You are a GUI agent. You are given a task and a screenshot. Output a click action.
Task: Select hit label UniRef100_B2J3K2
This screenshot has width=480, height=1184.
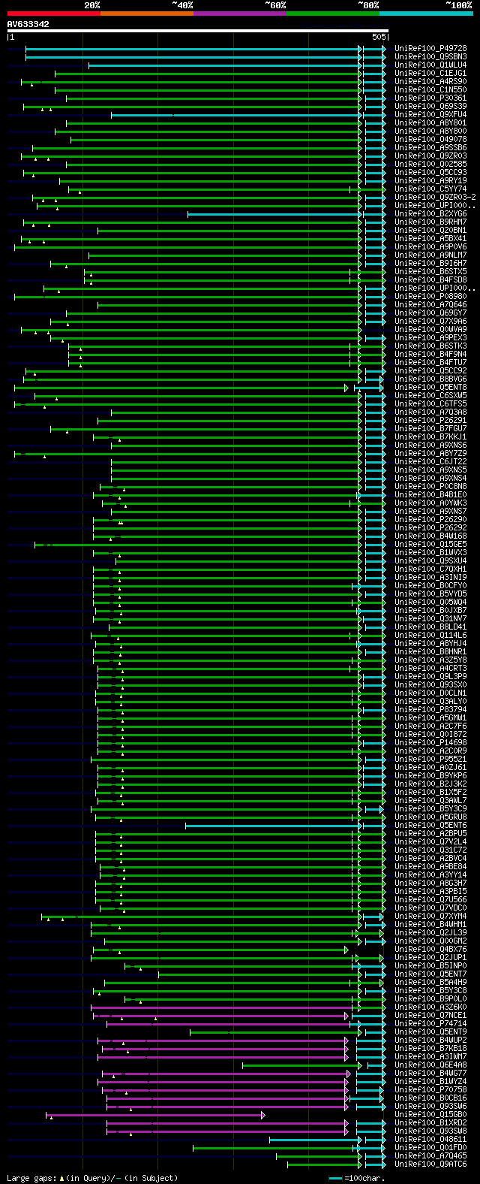click(x=430, y=784)
